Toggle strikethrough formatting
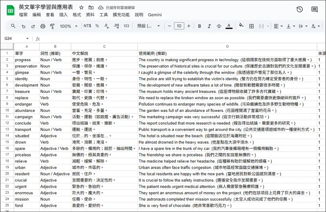Image resolution: width=326 pixels, height=212 pixels. tap(219, 26)
